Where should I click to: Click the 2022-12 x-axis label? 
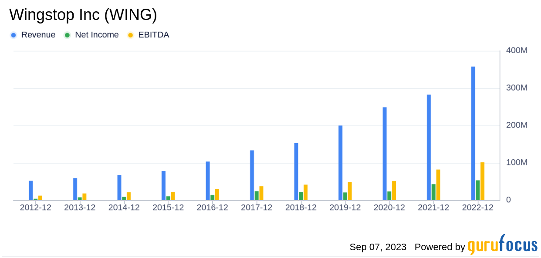(x=478, y=208)
